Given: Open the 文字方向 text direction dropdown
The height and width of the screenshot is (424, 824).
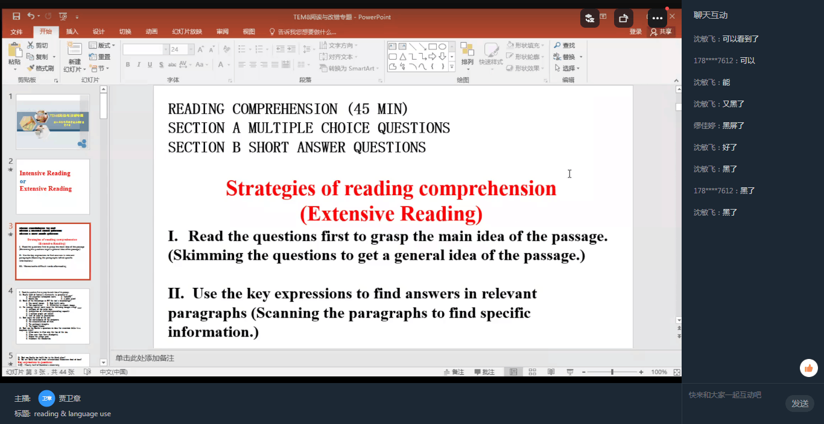Looking at the screenshot, I should [x=338, y=45].
